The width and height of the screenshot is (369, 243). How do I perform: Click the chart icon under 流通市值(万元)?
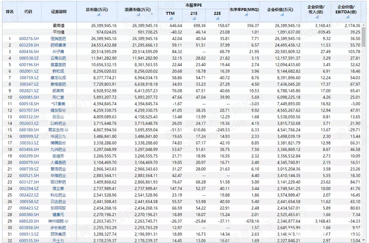[138, 15]
